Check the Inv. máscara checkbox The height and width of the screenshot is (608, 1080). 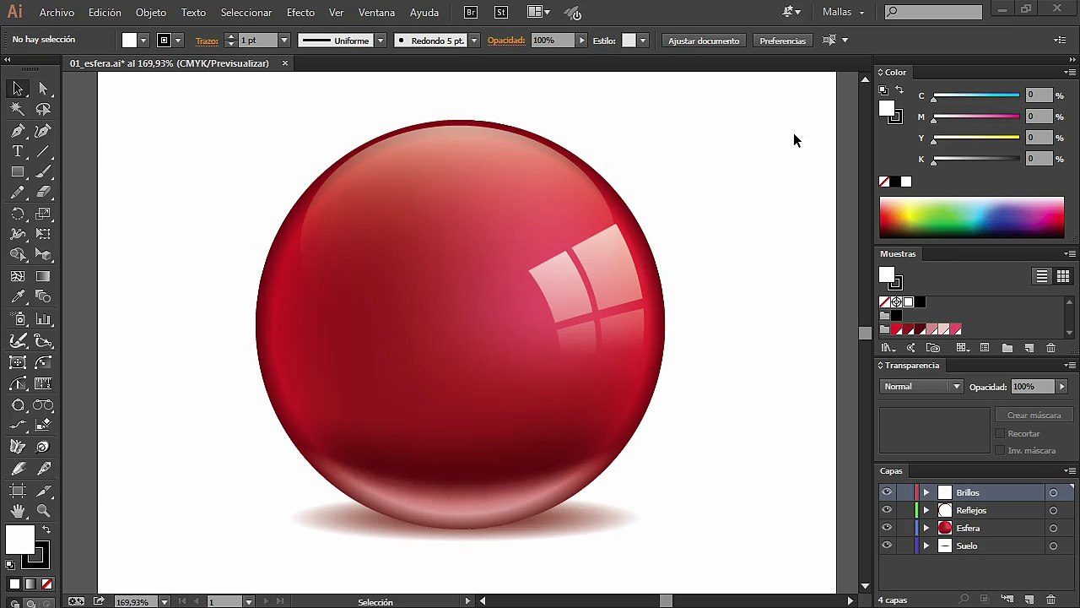[1000, 450]
